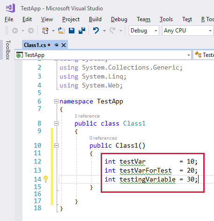
Task: Expand the Undo history dropdown
Action: click(104, 31)
